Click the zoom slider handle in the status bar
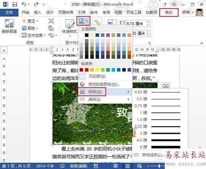This screenshot has width=206, height=169. pyautogui.click(x=159, y=166)
